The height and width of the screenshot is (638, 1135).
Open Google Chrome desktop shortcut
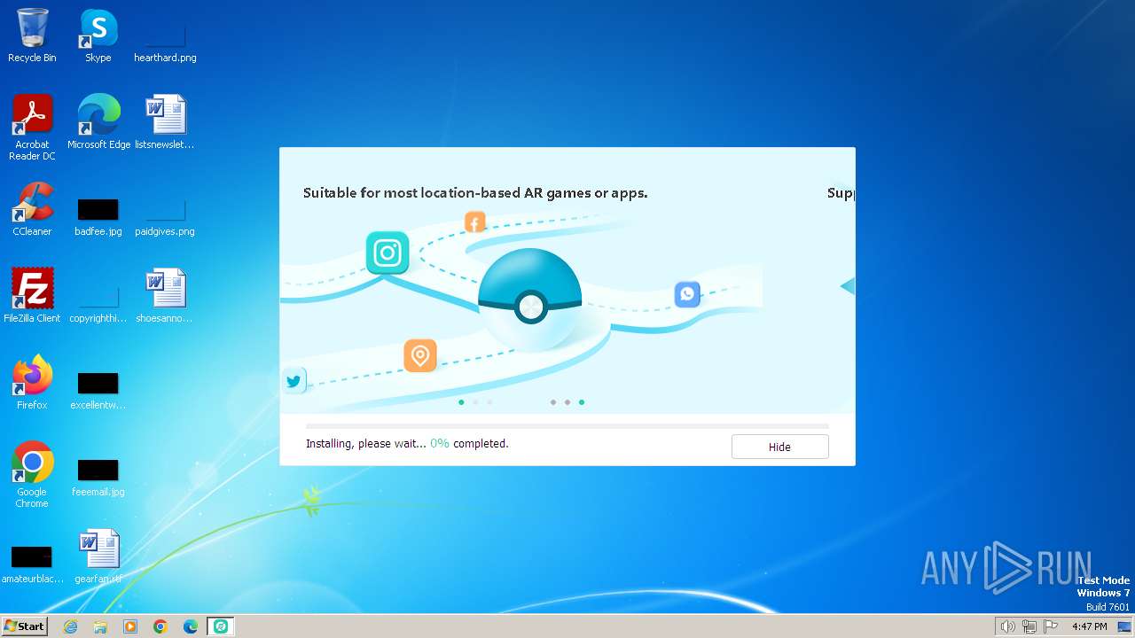(x=32, y=475)
